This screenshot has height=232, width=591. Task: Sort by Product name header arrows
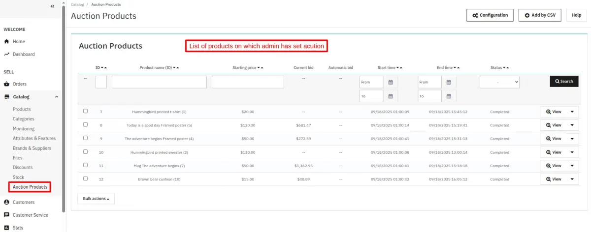point(176,68)
